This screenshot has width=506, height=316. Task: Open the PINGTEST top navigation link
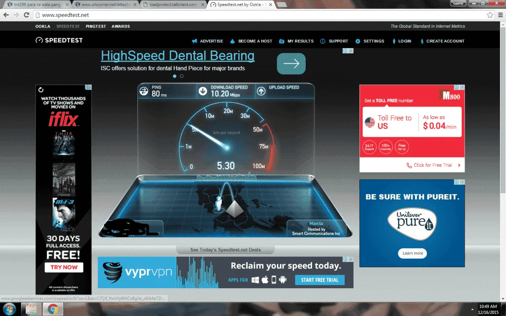[96, 26]
